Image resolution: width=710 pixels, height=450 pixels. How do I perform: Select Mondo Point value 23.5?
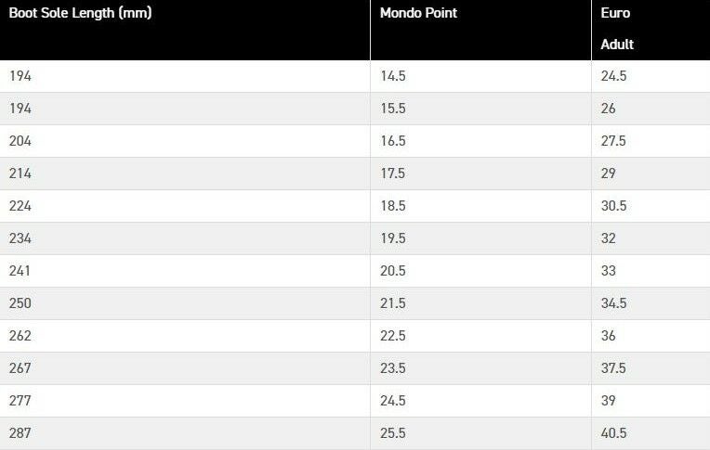tap(392, 368)
